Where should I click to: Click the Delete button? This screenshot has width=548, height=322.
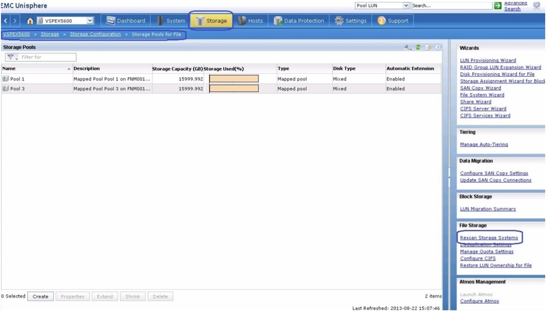coord(160,297)
